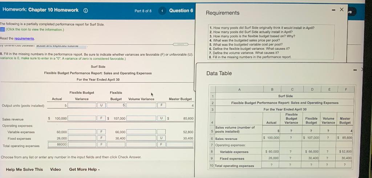
Task: Open output units flexible variance U dropdown
Action: tap(101, 105)
